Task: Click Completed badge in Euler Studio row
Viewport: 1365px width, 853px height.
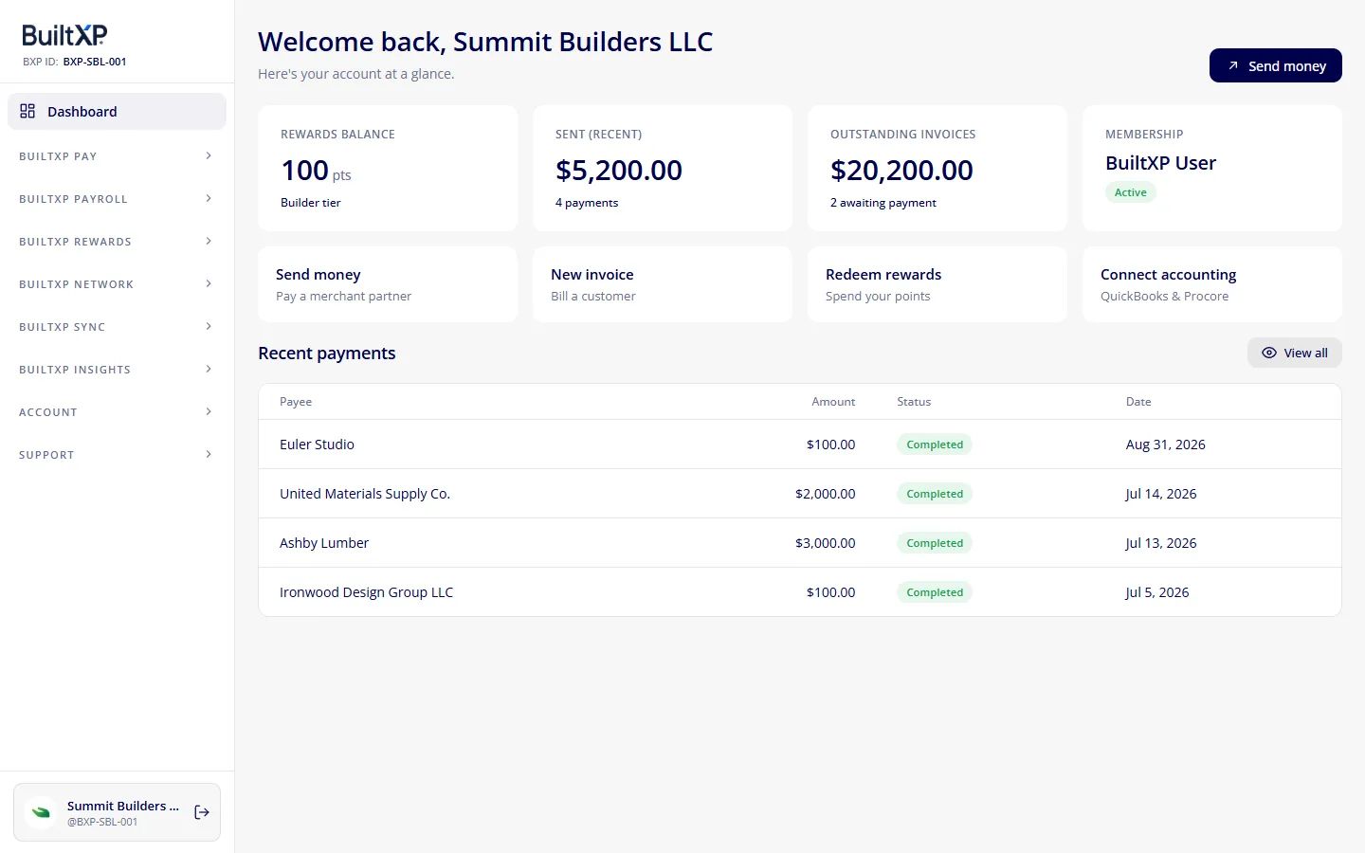Action: [935, 445]
